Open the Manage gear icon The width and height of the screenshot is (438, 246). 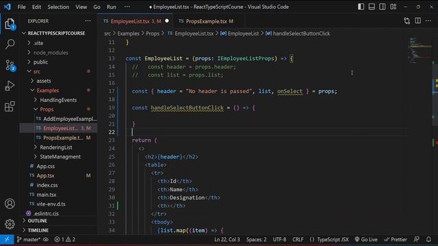[10, 224]
